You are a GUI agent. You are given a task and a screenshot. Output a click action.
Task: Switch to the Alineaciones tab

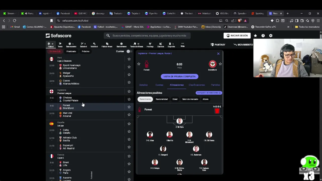pos(177,85)
